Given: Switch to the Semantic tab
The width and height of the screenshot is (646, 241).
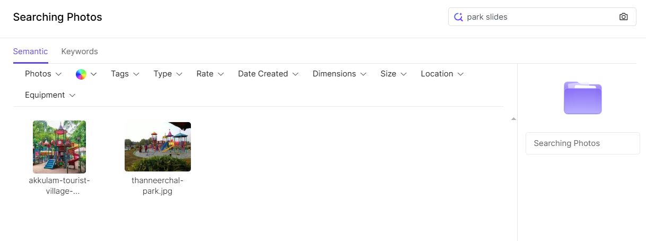Looking at the screenshot, I should tap(30, 51).
